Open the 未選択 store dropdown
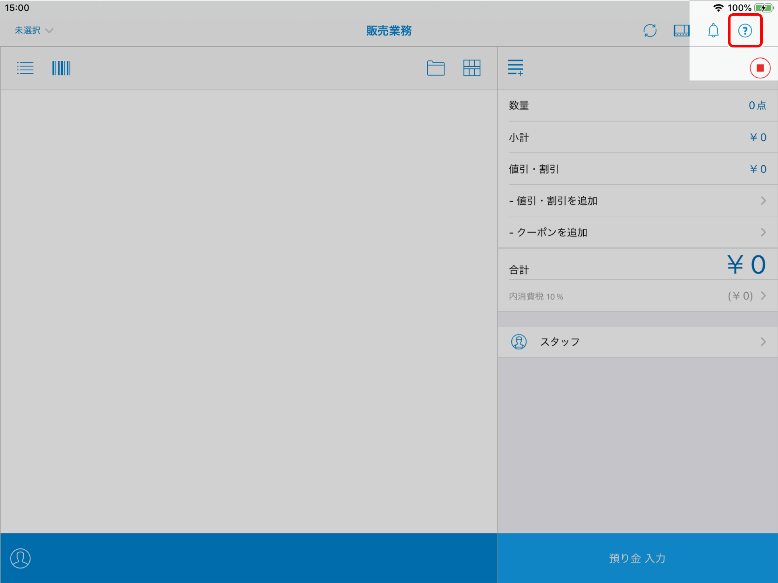Image resolution: width=778 pixels, height=583 pixels. pyautogui.click(x=34, y=31)
